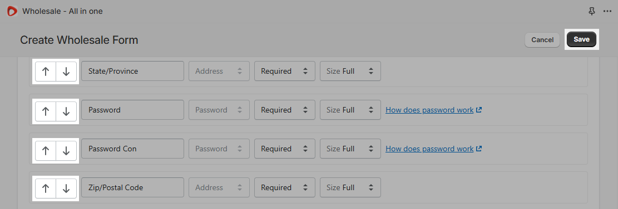Open Size dropdown for Password row

coord(350,110)
